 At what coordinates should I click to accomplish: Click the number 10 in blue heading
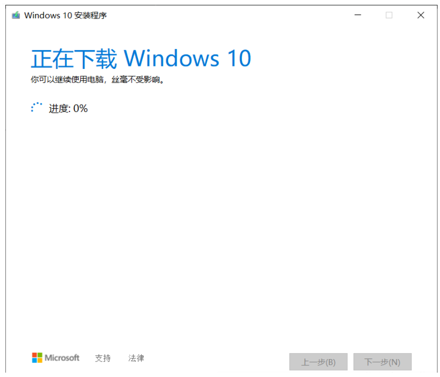pos(239,58)
